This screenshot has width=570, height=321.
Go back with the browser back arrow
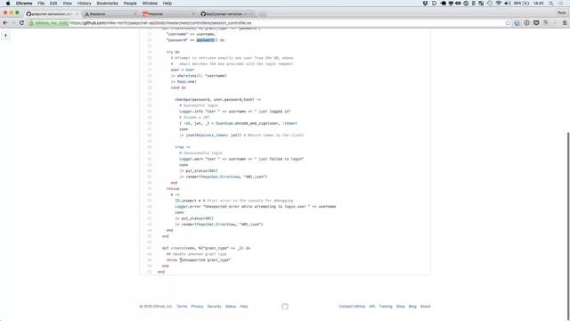coord(5,23)
